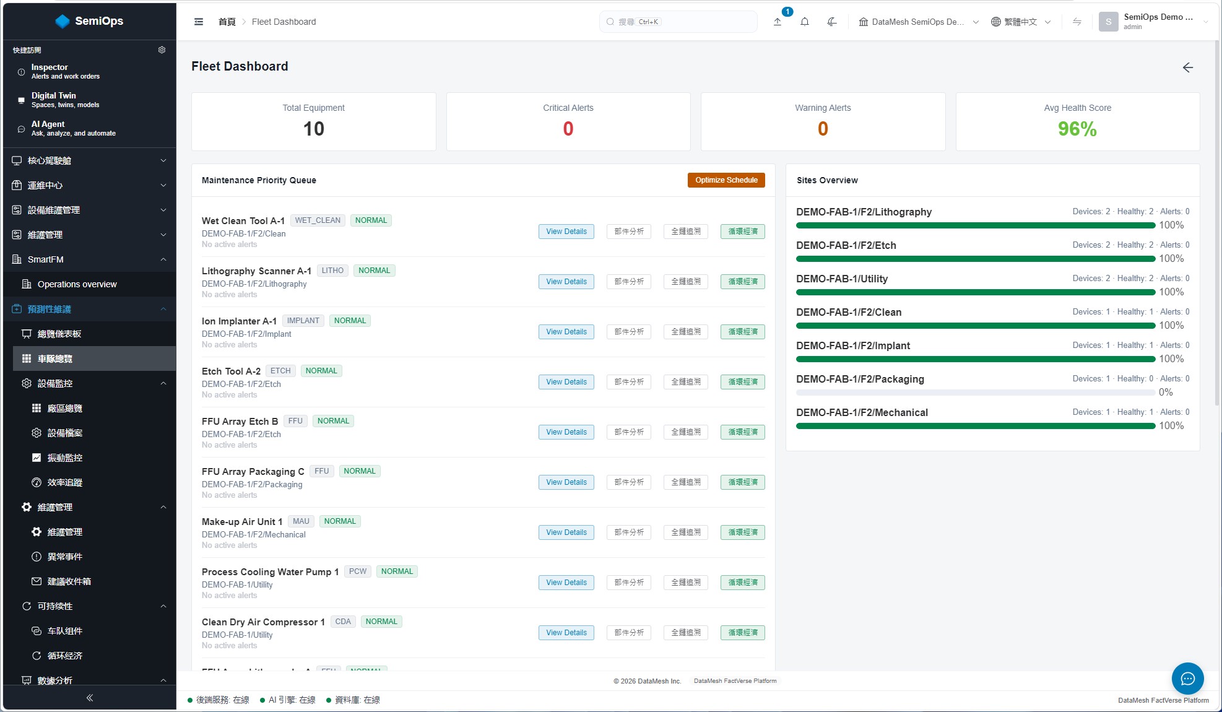Click the Optimize Schedule button

coord(726,180)
